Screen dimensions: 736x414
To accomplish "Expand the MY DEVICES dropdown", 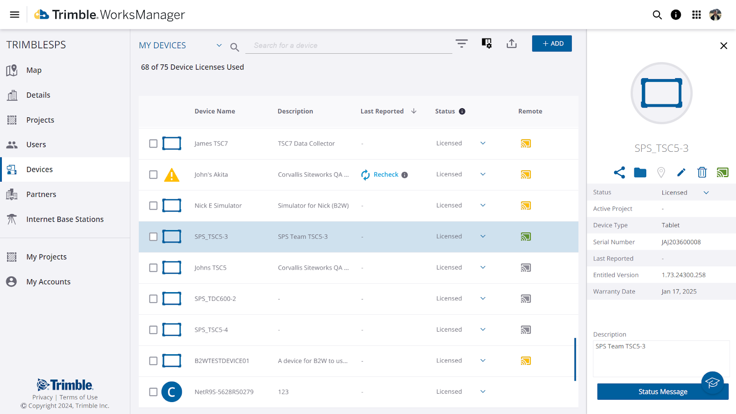I will [219, 46].
